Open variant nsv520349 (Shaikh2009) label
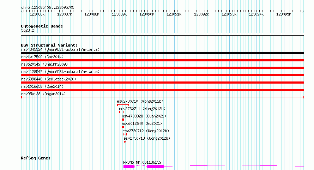This screenshot has width=314, height=170. (44, 64)
